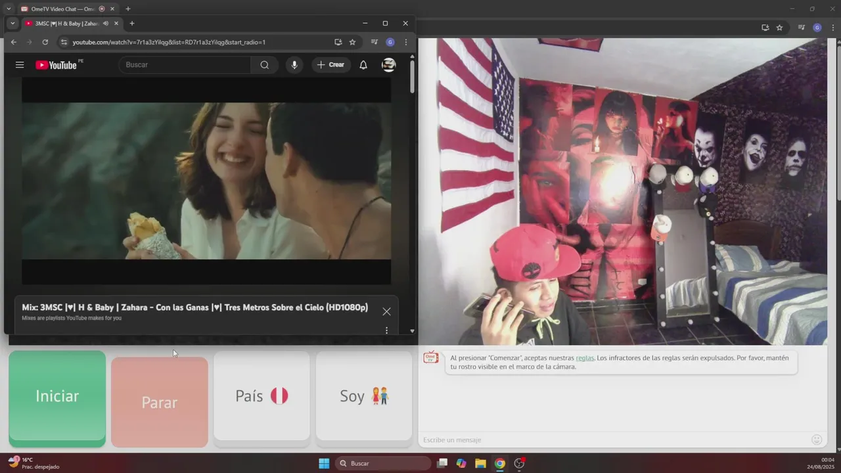Open Chrome profile G in YouTube window
The height and width of the screenshot is (473, 841).
[390, 42]
